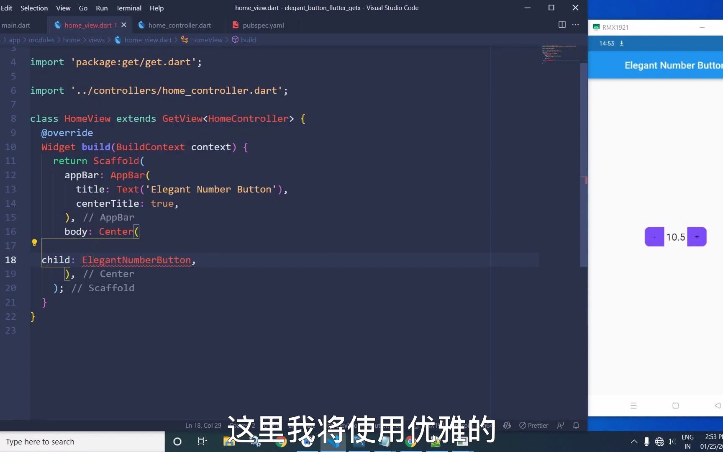
Task: Click the lightbulb quick-fix icon on line 17
Action: tap(34, 243)
